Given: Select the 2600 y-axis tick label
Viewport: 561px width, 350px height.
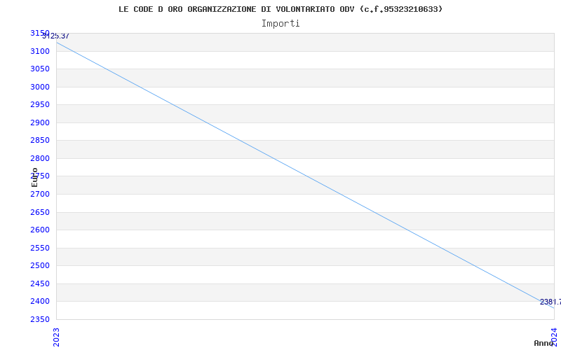Looking at the screenshot, I should (x=40, y=230).
